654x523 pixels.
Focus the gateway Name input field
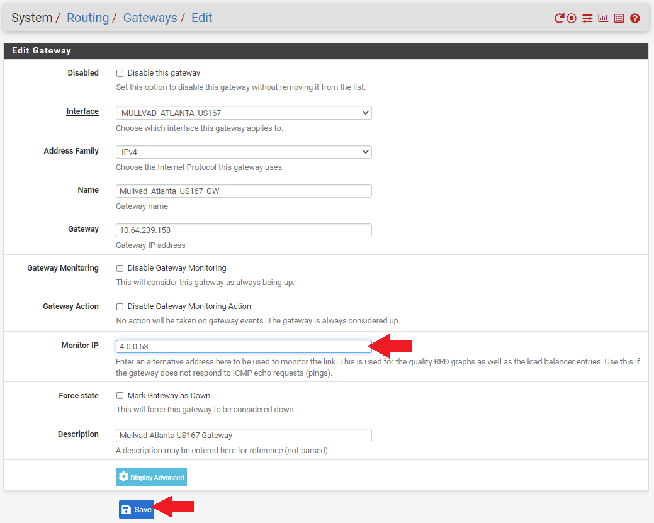click(244, 191)
